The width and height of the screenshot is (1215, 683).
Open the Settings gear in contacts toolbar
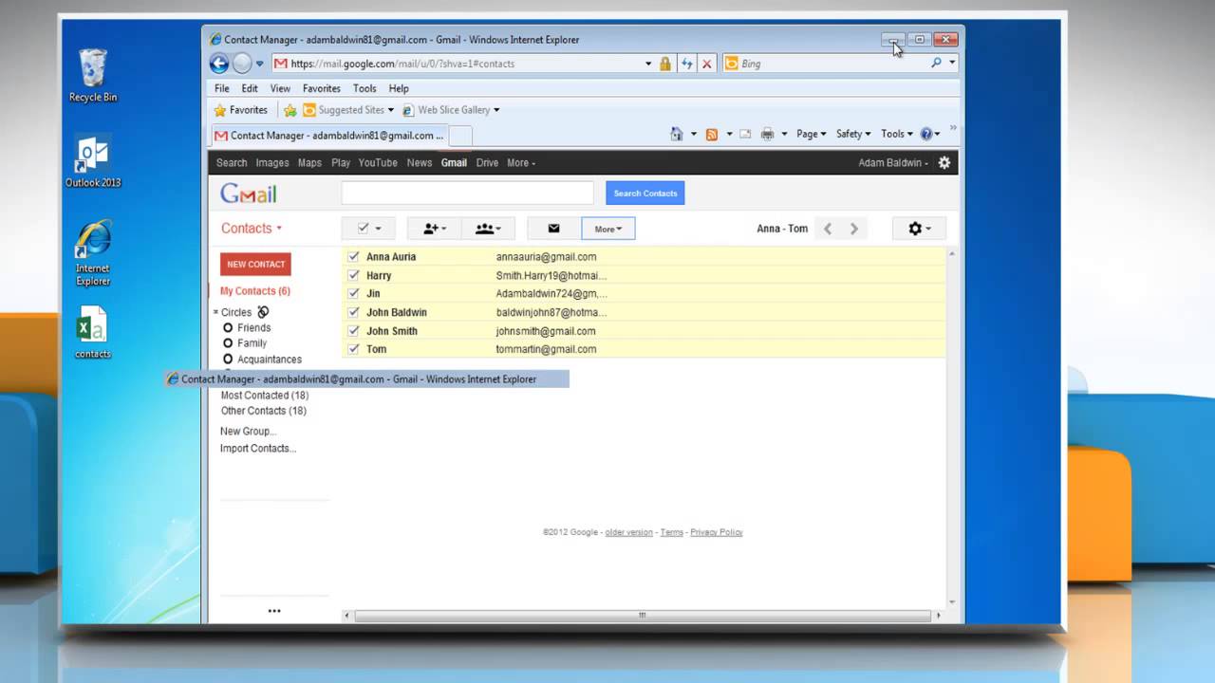(x=919, y=229)
